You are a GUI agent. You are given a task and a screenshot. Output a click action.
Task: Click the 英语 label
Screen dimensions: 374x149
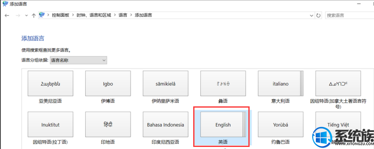click(223, 142)
